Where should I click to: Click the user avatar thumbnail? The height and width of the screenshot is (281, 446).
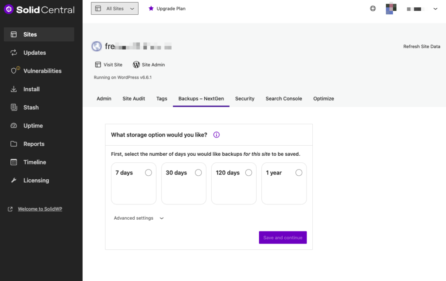coord(390,8)
